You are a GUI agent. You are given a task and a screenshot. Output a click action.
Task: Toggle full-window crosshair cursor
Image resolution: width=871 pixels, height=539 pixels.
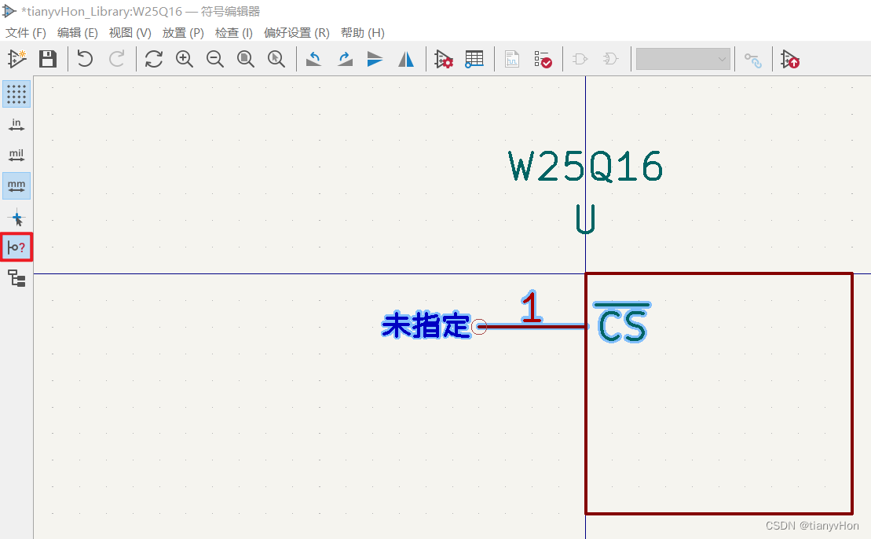click(x=16, y=218)
